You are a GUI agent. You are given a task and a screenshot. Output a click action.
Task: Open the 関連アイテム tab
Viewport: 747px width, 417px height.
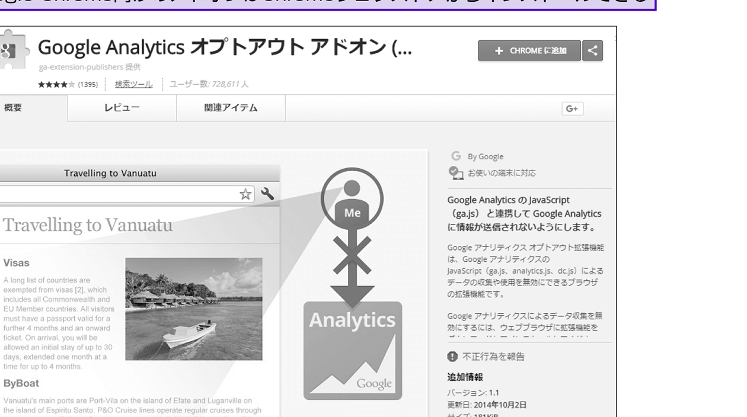[x=231, y=108]
